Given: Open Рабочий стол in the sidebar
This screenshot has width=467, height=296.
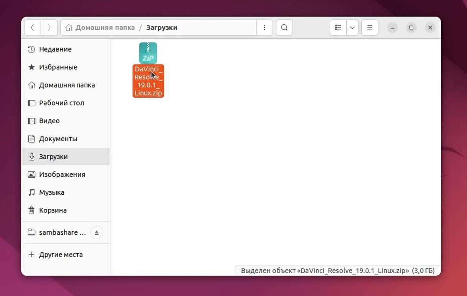Looking at the screenshot, I should tap(66, 103).
